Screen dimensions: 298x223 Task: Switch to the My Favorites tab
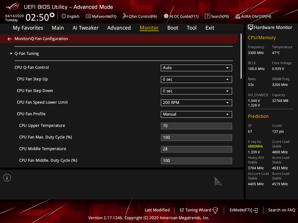tap(28, 28)
